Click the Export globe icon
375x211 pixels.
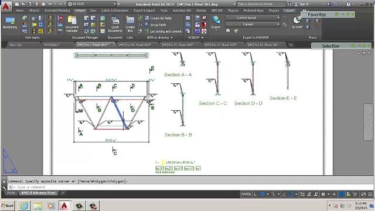(216, 20)
